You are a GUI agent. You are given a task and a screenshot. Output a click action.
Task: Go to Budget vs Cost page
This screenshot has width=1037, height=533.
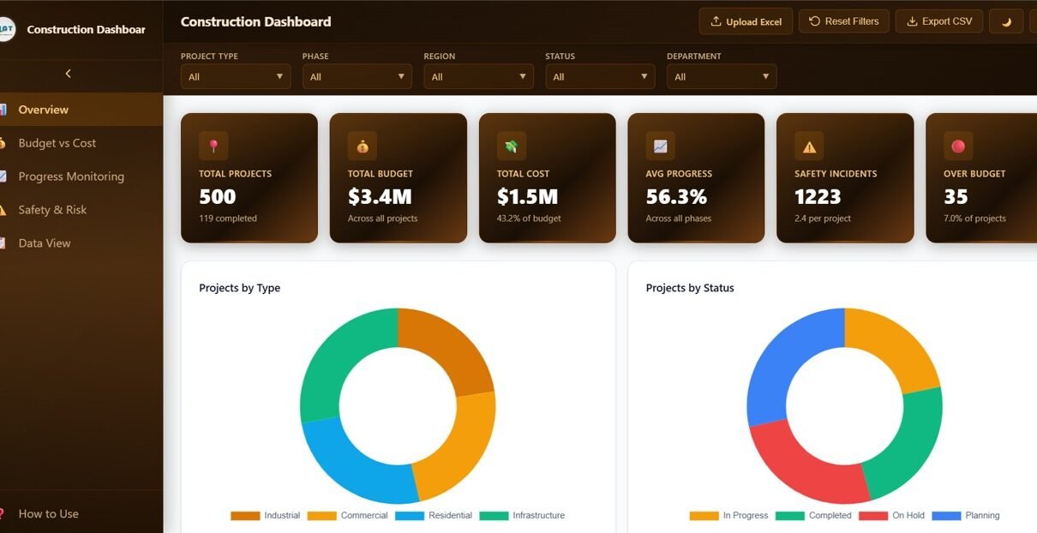pyautogui.click(x=57, y=143)
